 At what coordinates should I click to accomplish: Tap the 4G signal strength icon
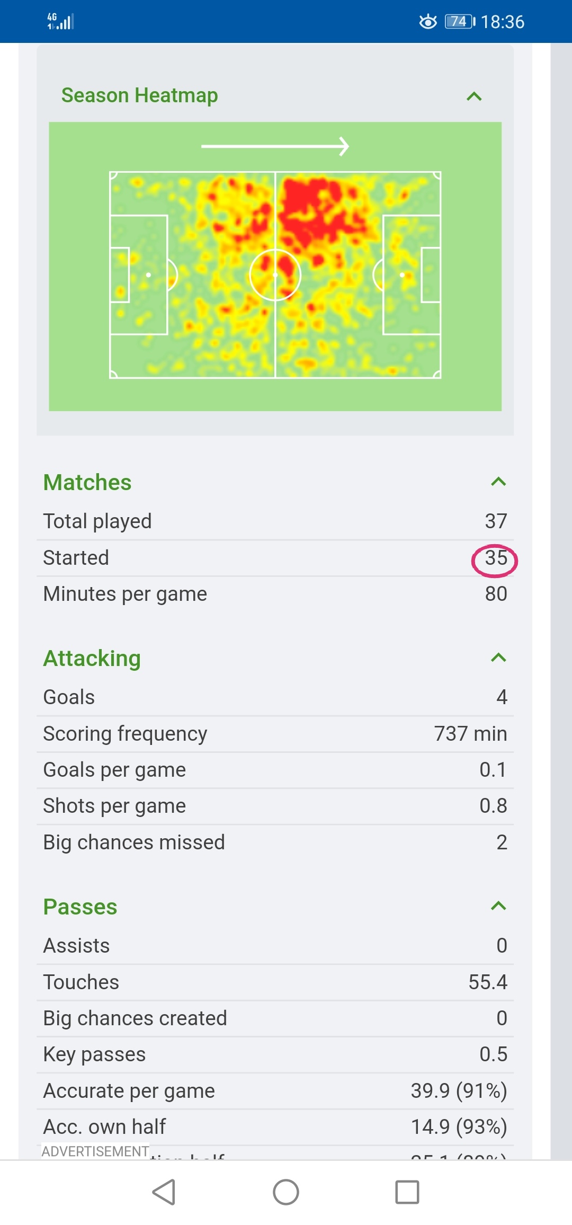coord(60,22)
